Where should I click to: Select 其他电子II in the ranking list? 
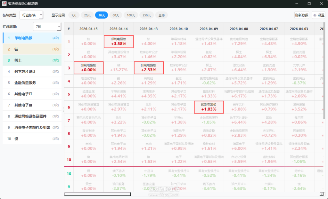pyautogui.click(x=32, y=94)
